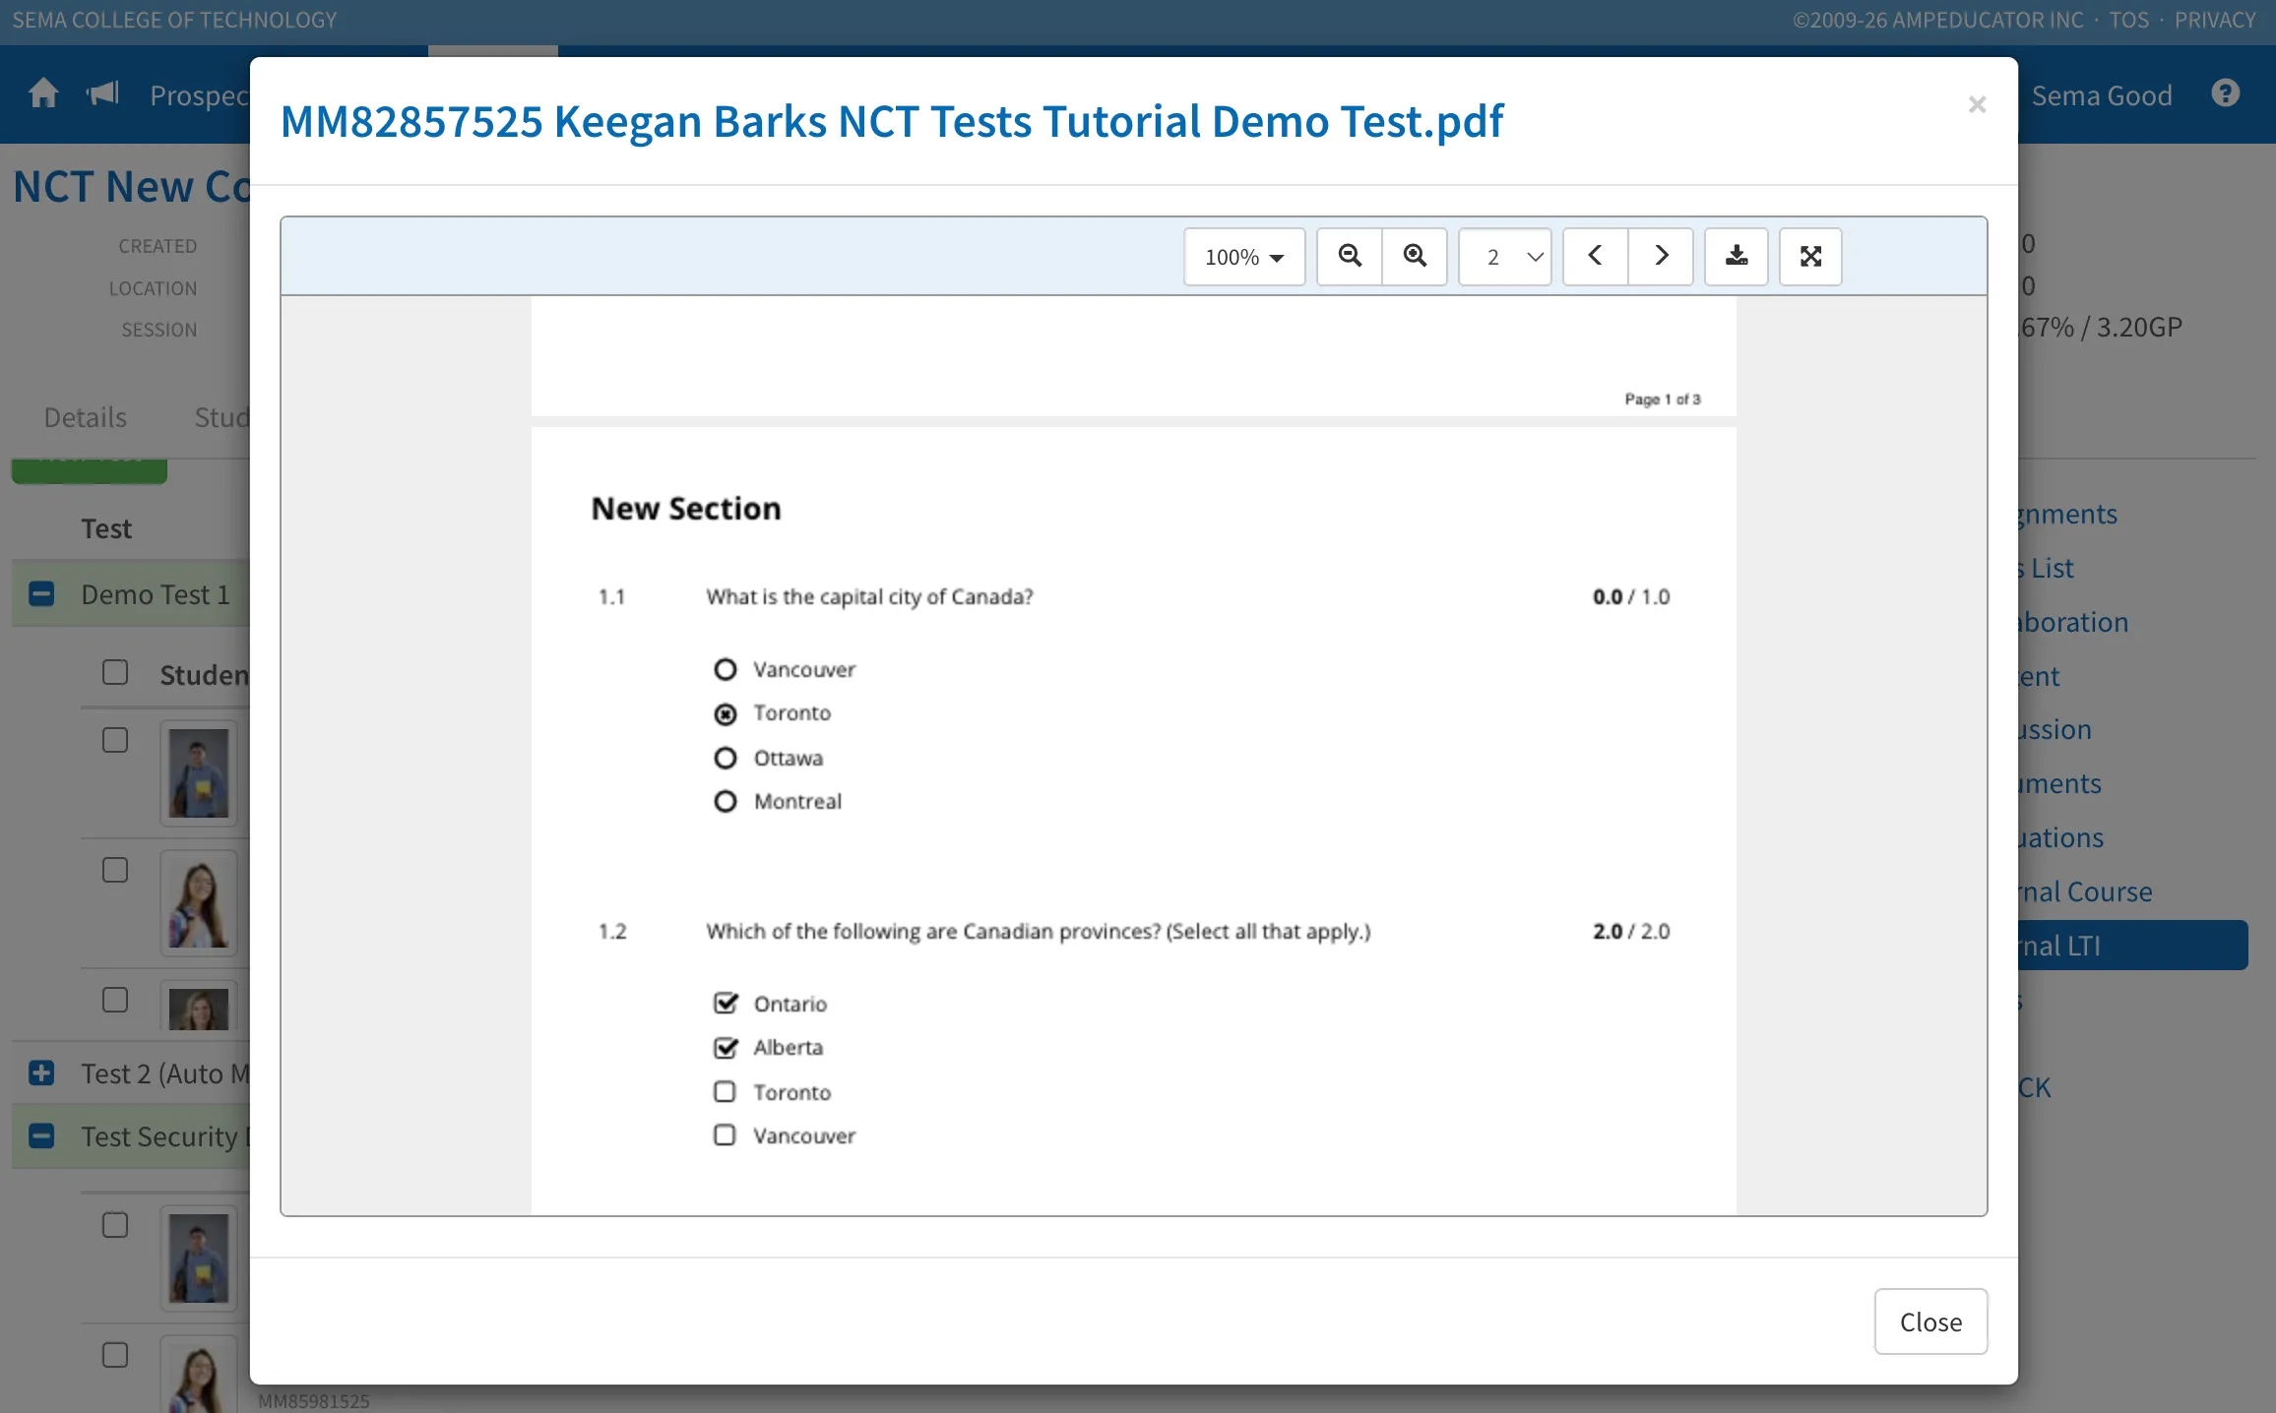The width and height of the screenshot is (2276, 1413).
Task: Tick second student checkbox under Demo Test 1
Action: click(x=115, y=870)
